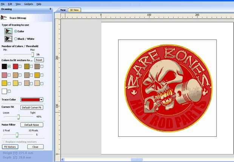Image resolution: width=234 pixels, height=162 pixels.
Task: Open the Help menu
Action: point(39,4)
